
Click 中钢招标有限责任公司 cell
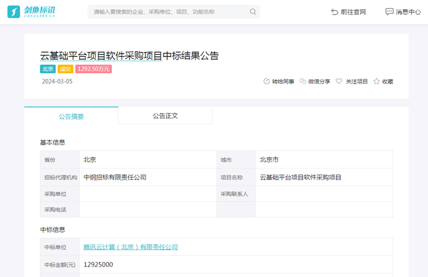[148, 178]
